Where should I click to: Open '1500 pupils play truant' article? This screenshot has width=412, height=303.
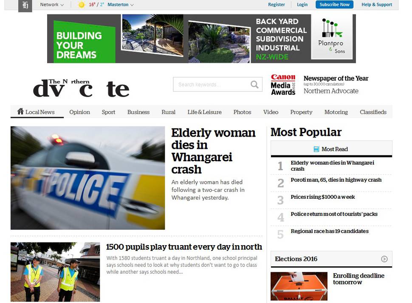pos(184,247)
